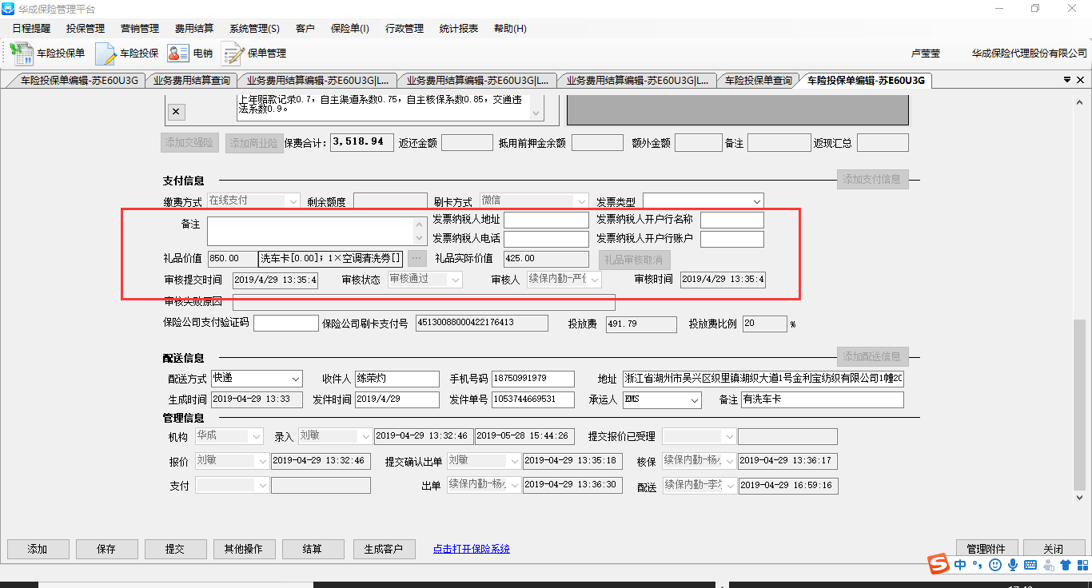Click the 保存 button
Image resolution: width=1092 pixels, height=588 pixels.
coord(106,549)
